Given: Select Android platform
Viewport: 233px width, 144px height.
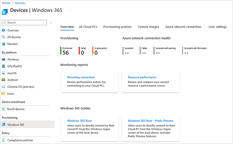Looking at the screenshot, I should [12, 80].
